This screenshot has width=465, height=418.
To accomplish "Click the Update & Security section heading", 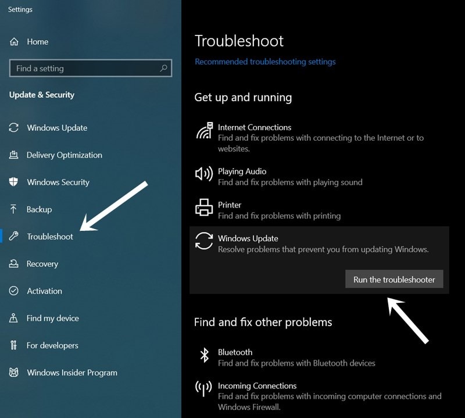I will [42, 95].
